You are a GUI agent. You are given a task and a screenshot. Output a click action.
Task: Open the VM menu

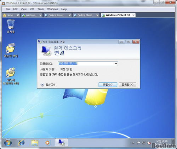[32, 9]
